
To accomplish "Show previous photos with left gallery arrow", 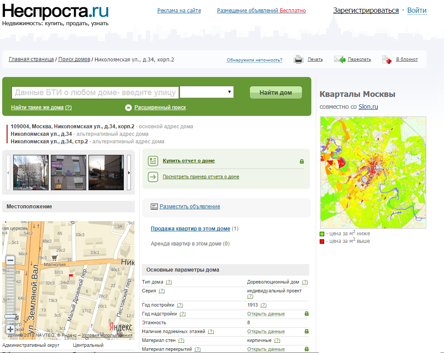I will (x=8, y=172).
